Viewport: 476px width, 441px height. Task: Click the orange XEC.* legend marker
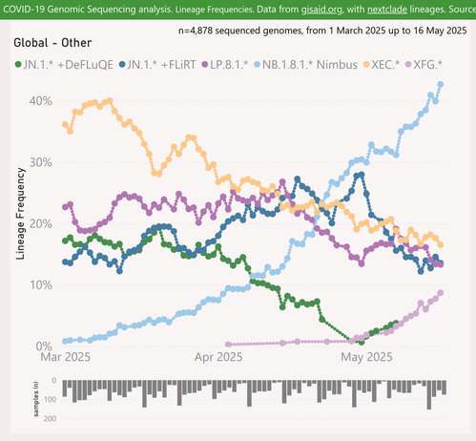coord(366,65)
